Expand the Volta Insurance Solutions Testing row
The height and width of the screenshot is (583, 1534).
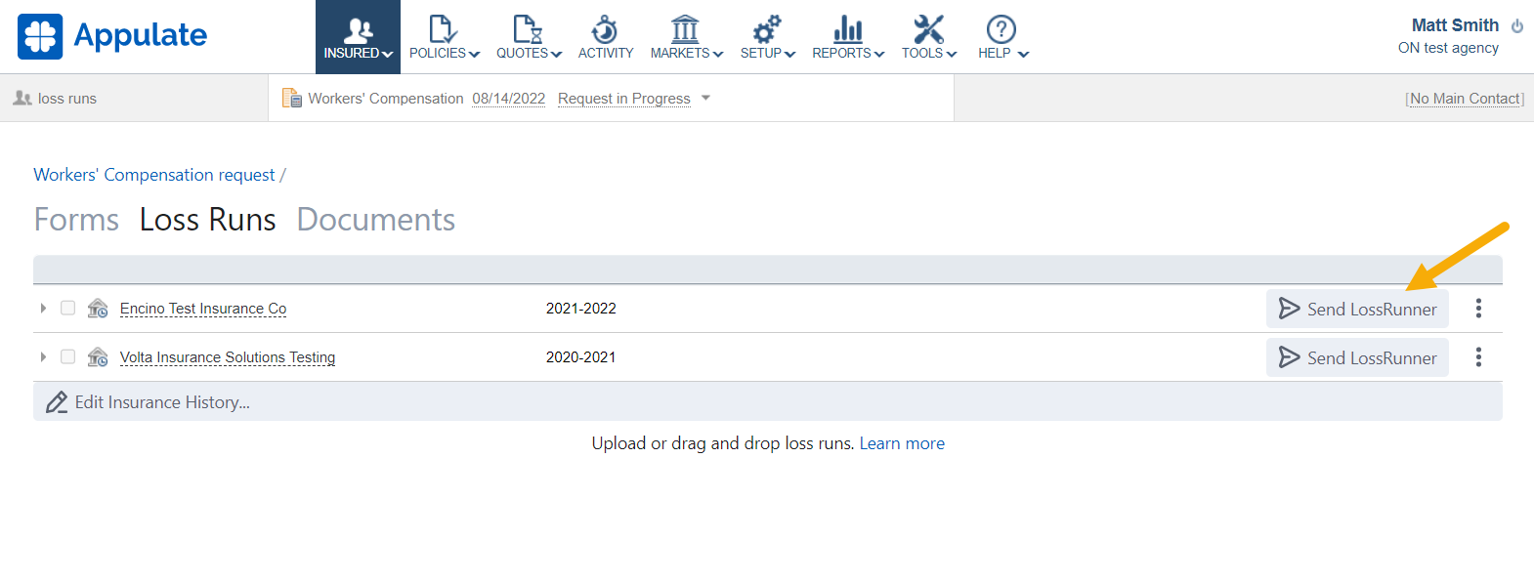point(43,356)
